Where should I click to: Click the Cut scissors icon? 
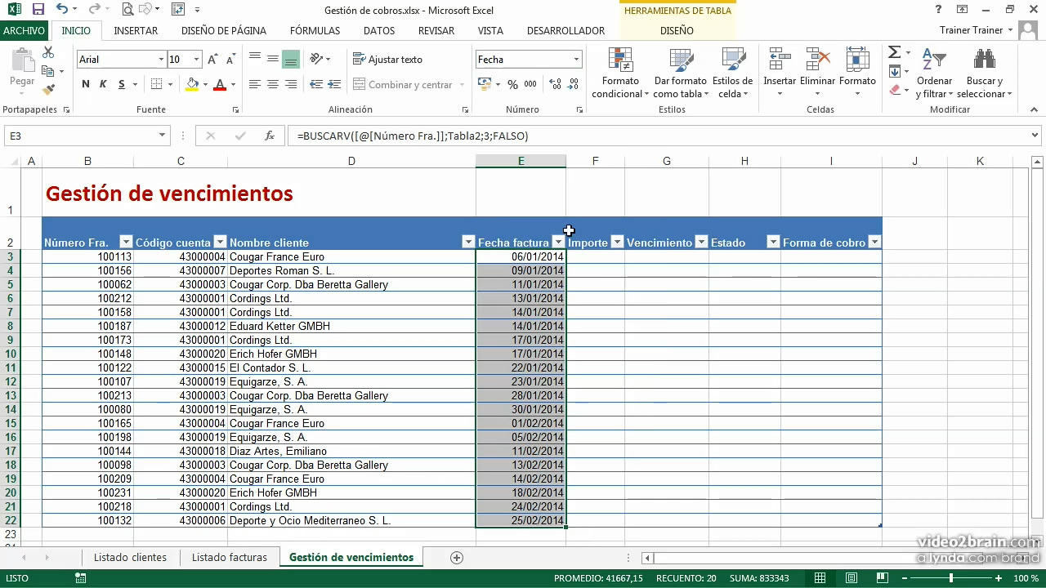pos(48,52)
